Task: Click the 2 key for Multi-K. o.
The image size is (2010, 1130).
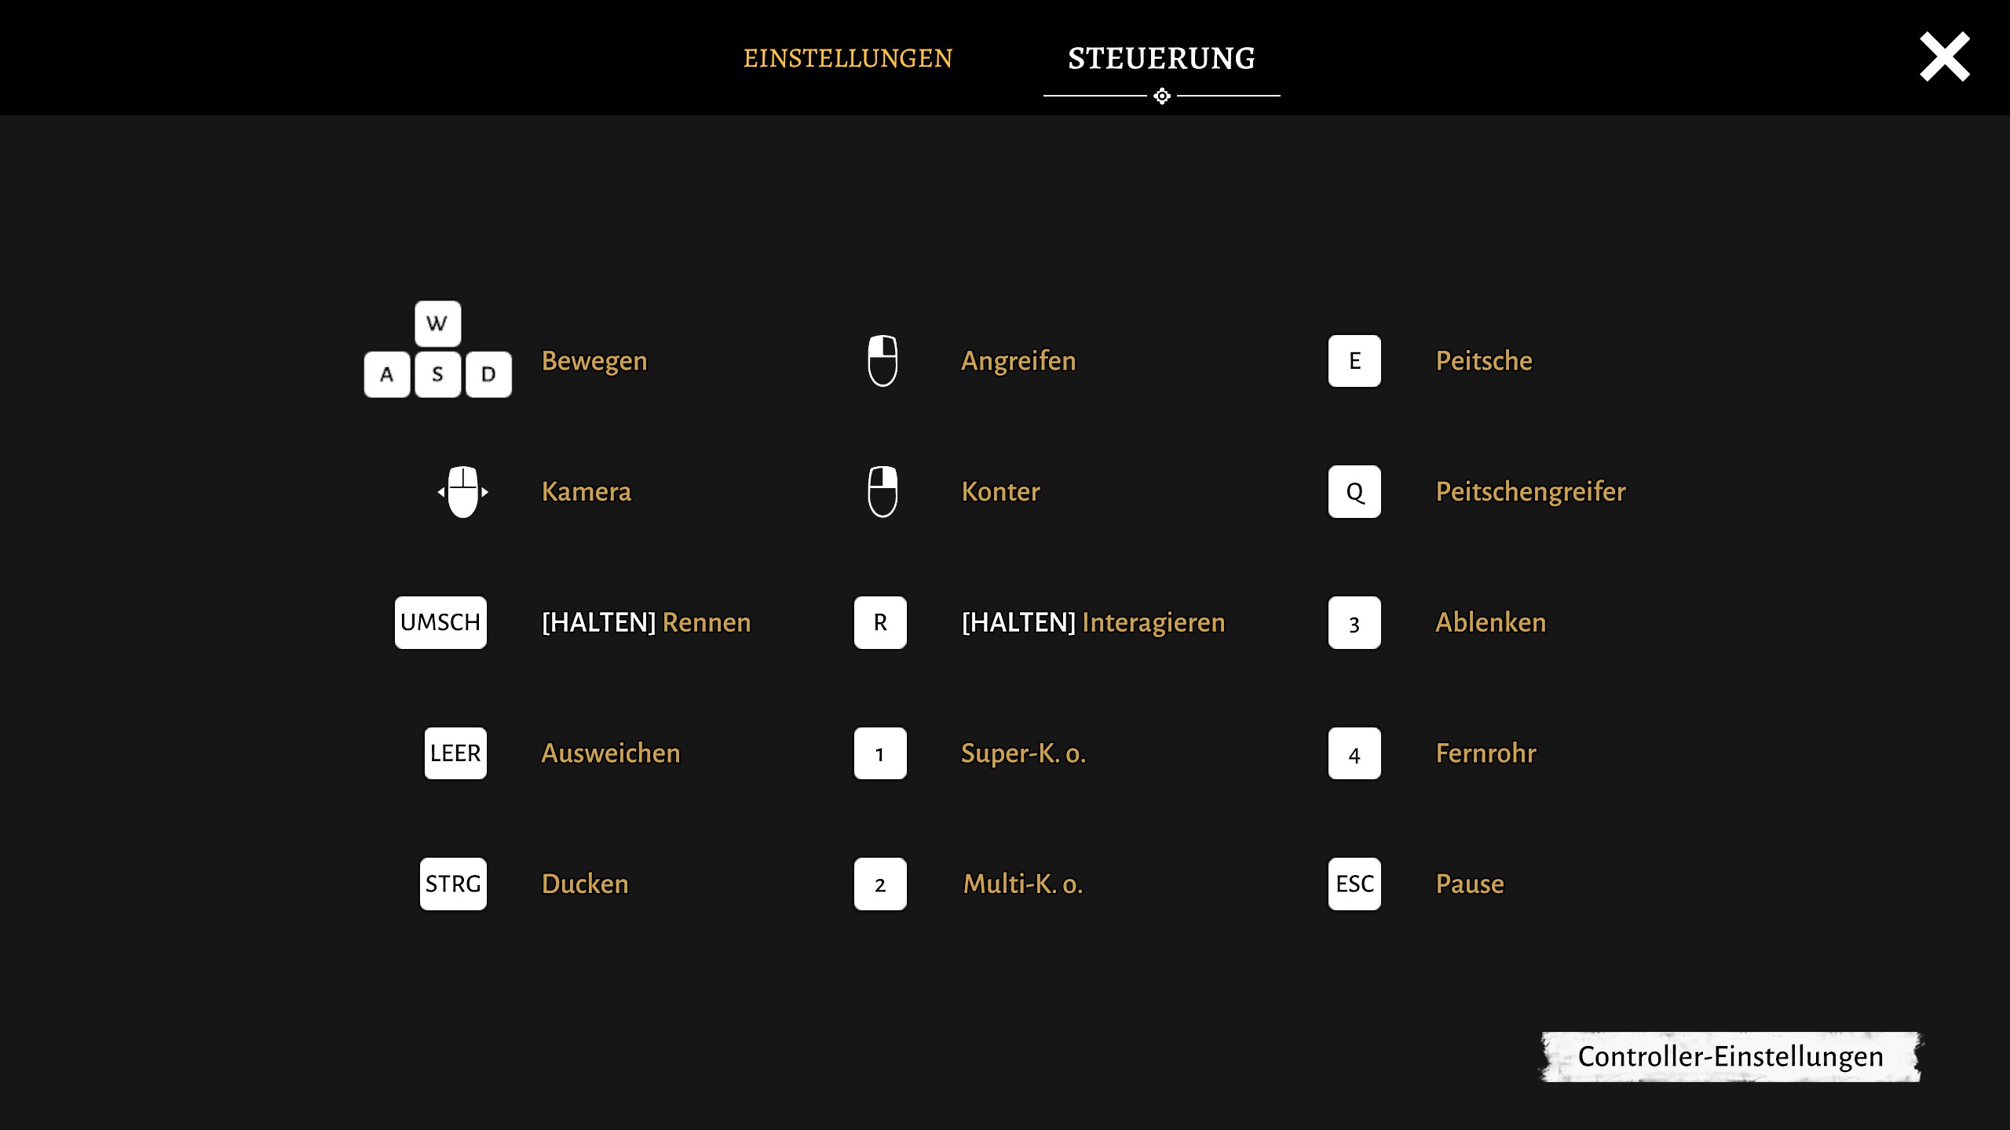Action: 880,884
